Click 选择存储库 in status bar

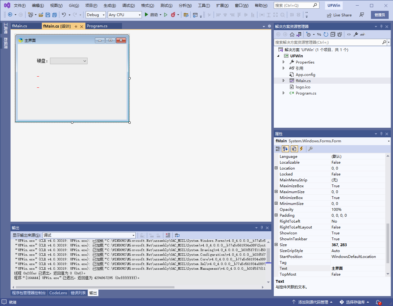coord(355,302)
